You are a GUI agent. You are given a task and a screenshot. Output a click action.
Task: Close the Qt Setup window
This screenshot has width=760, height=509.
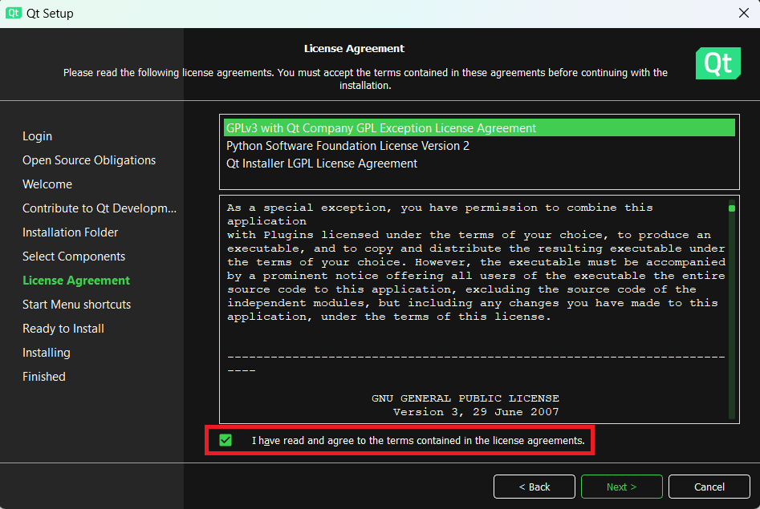743,13
